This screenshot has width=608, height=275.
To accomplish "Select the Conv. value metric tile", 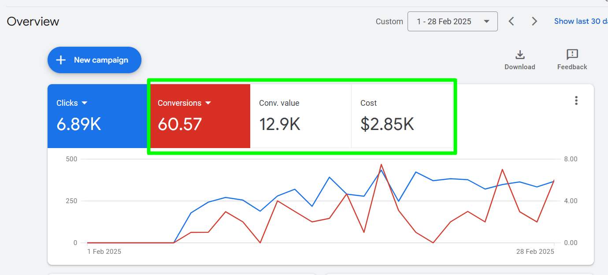I will [300, 116].
